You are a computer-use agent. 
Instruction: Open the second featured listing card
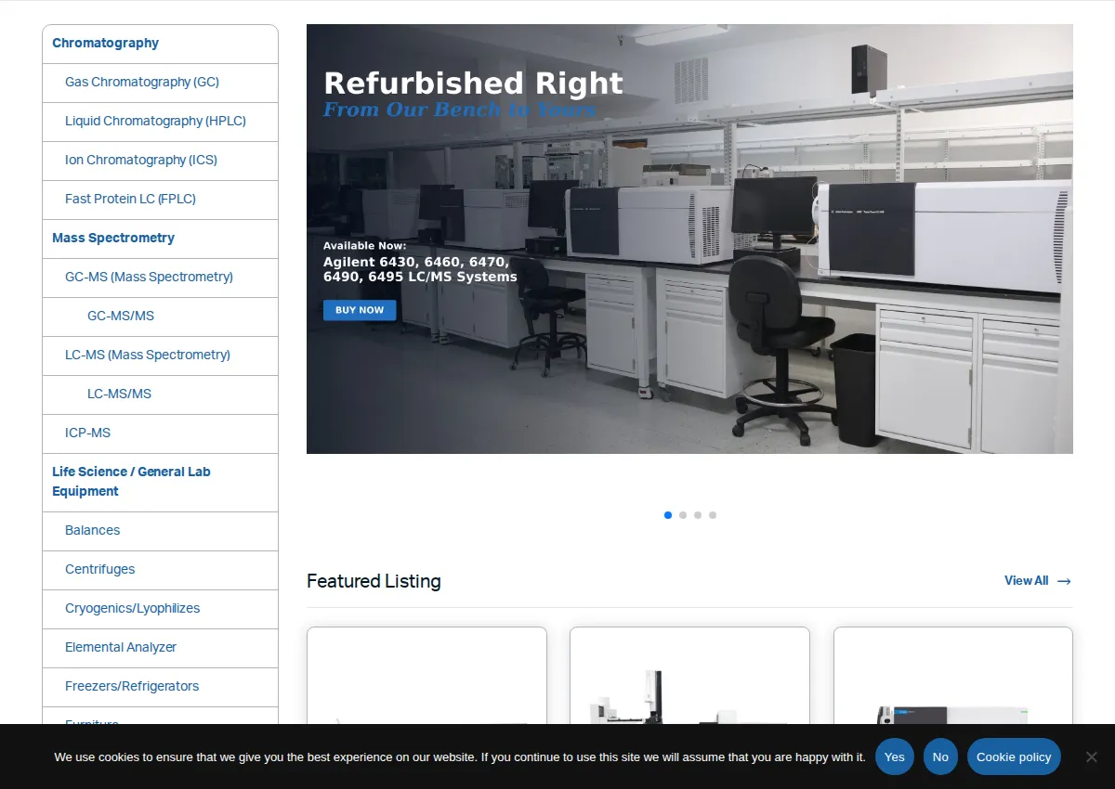[x=689, y=676]
